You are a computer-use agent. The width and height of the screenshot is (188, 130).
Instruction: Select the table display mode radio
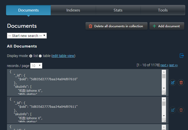40,56
